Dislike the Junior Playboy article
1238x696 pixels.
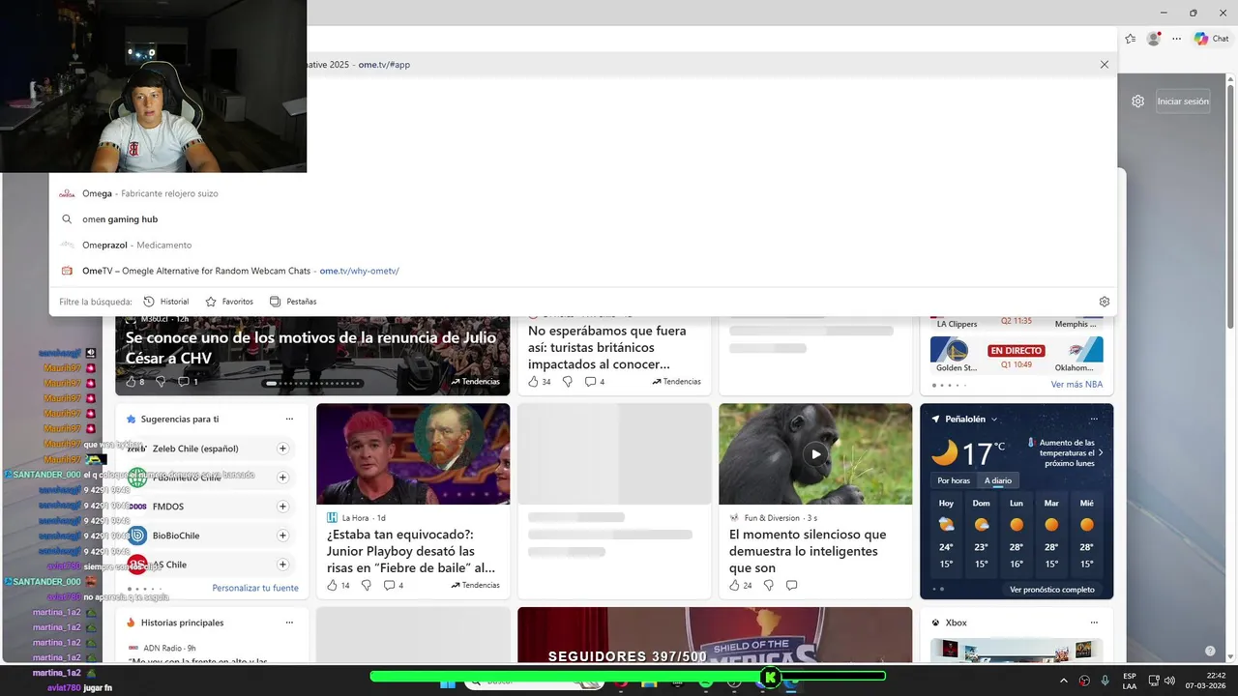pos(366,585)
